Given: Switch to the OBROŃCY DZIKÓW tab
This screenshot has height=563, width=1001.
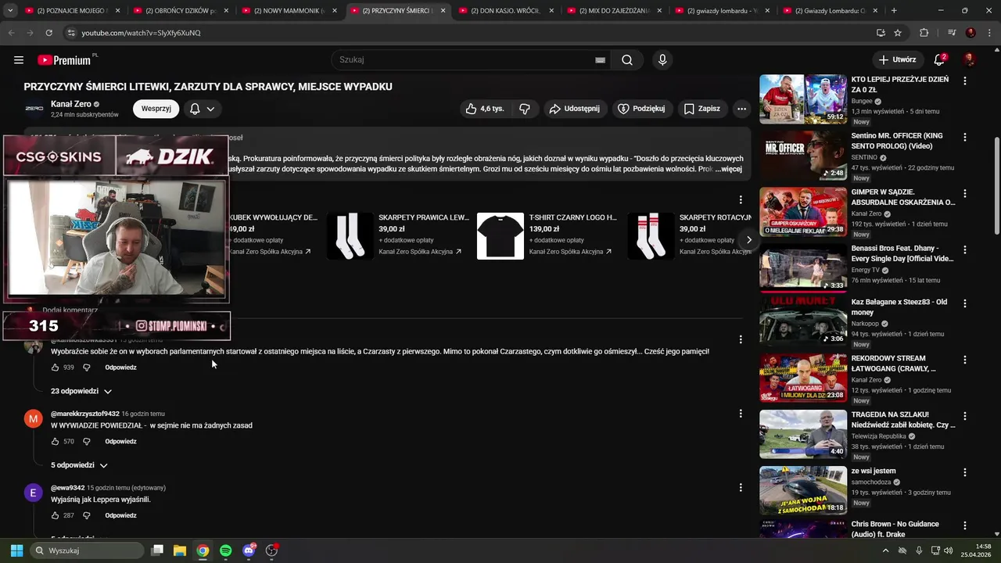Looking at the screenshot, I should click(180, 11).
